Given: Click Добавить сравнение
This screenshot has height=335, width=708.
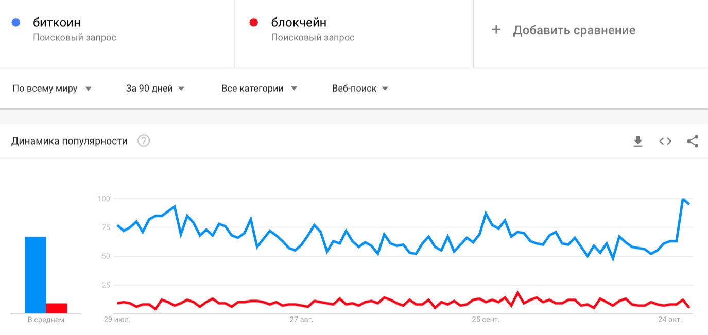Looking at the screenshot, I should (x=574, y=30).
